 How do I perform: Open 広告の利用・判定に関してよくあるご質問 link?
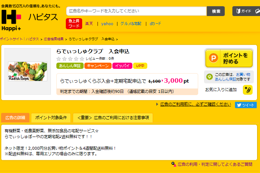(215, 164)
